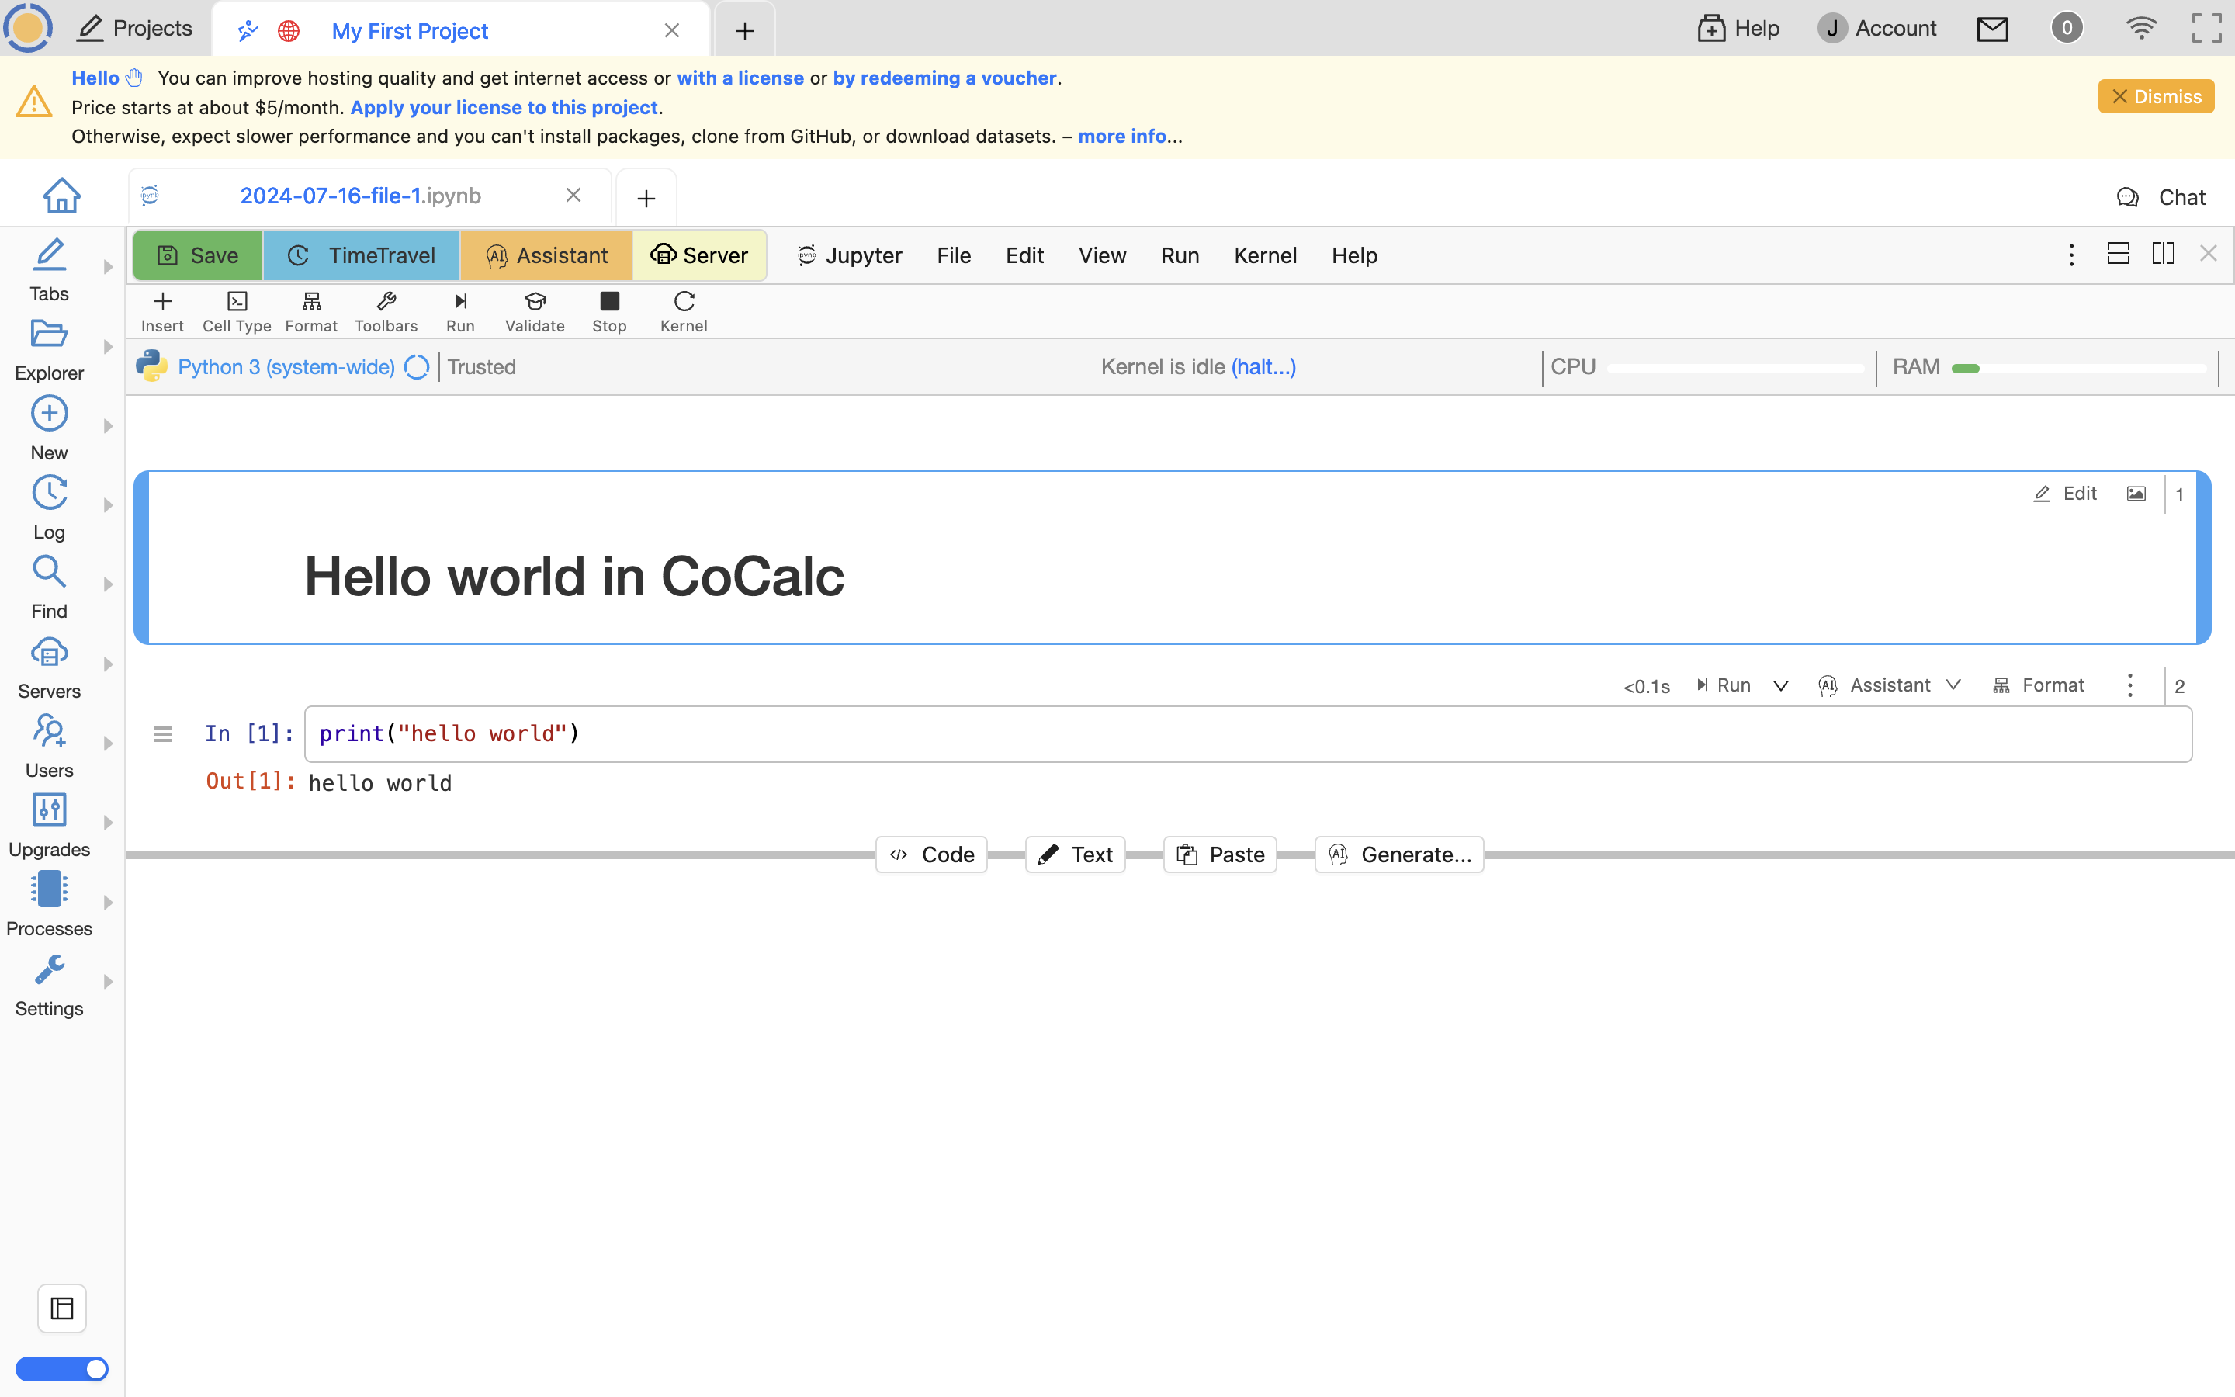
Task: Click the cell drag handle icon
Action: point(162,734)
